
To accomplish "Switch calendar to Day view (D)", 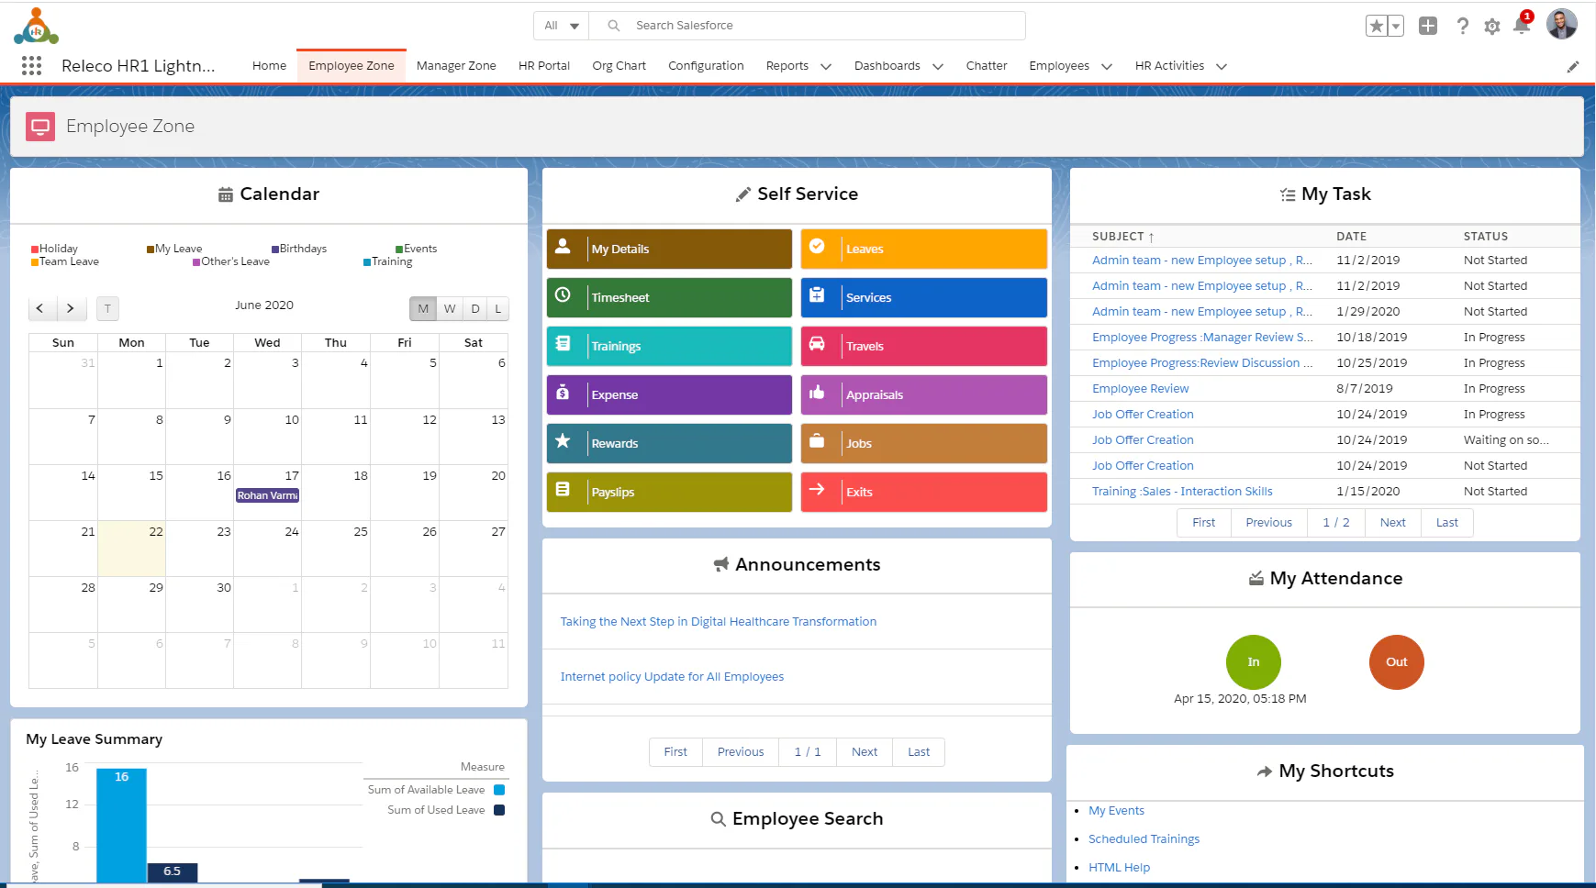I will point(474,309).
